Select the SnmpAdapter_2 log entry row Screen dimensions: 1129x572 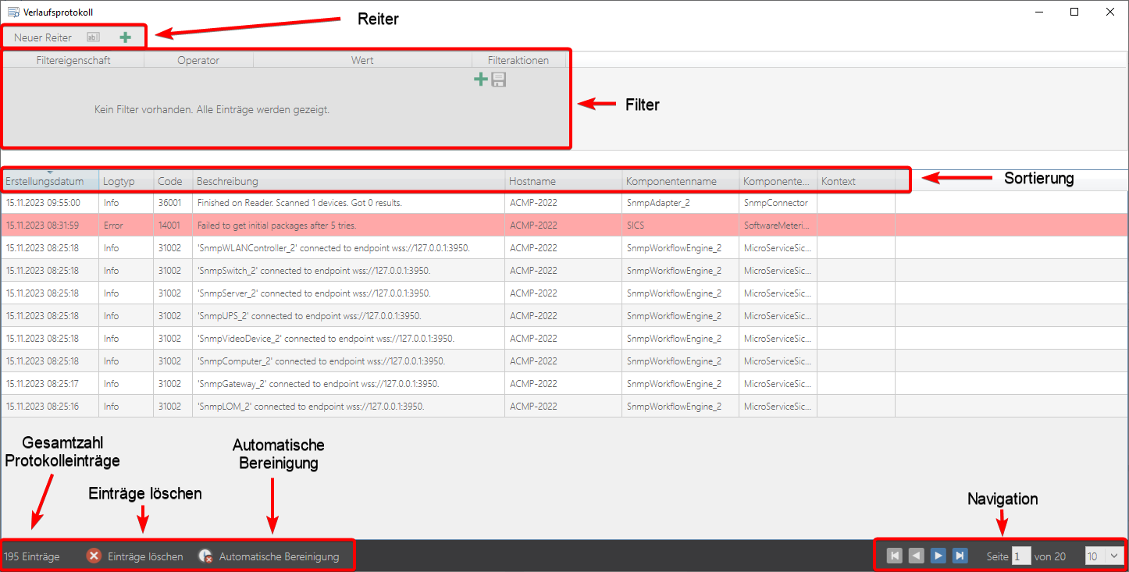click(312, 203)
